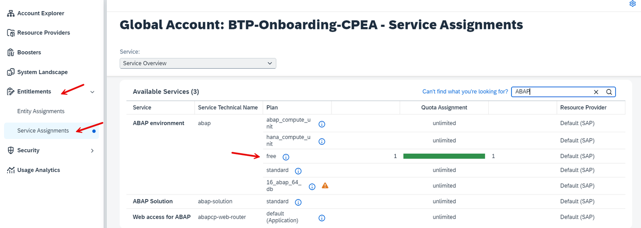Collapse the Entitlements menu section
The height and width of the screenshot is (228, 641).
tap(93, 92)
